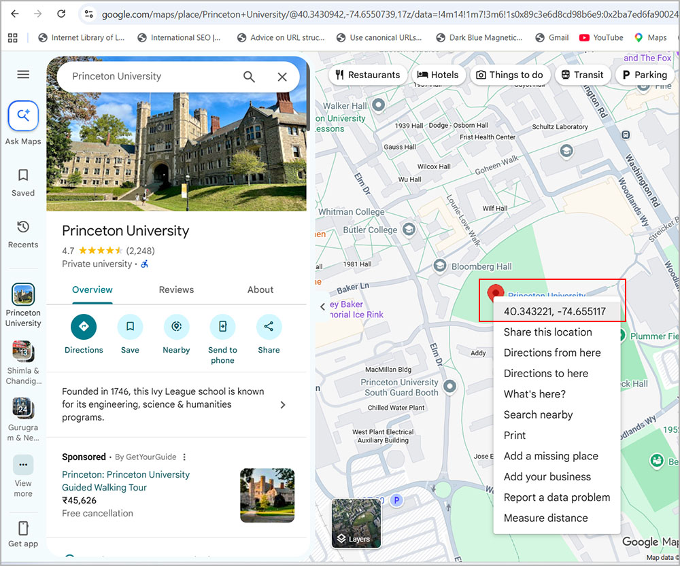Select Directions from here
This screenshot has width=680, height=566.
557,353
